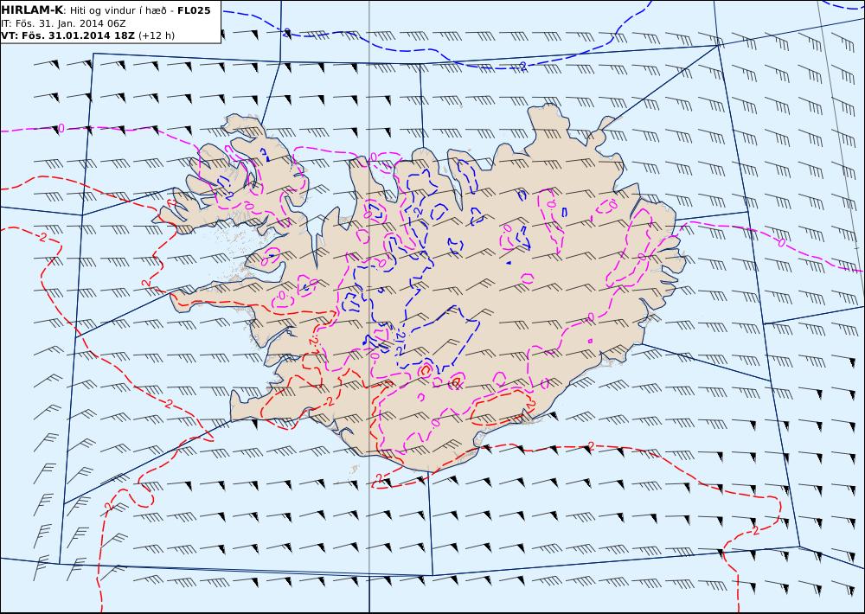Click the '(+12 h)' forecast offset text
865x614 pixels.
click(x=156, y=35)
